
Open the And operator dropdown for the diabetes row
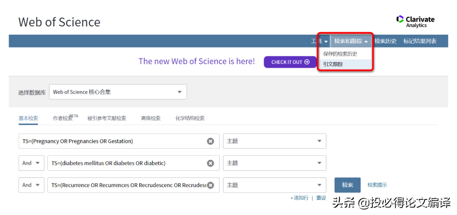pyautogui.click(x=31, y=163)
